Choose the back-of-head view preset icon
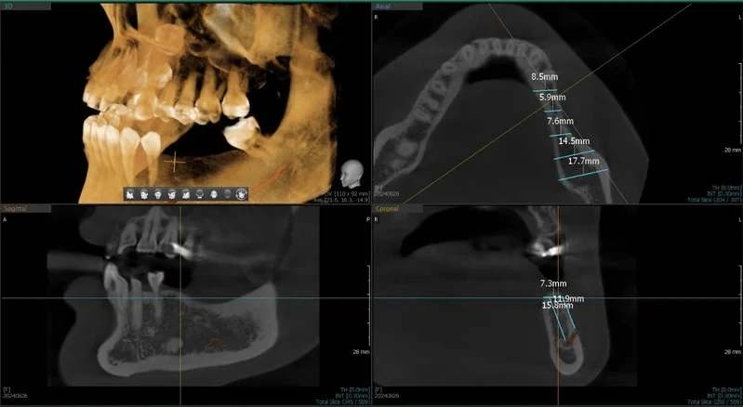The height and width of the screenshot is (407, 743). (200, 193)
